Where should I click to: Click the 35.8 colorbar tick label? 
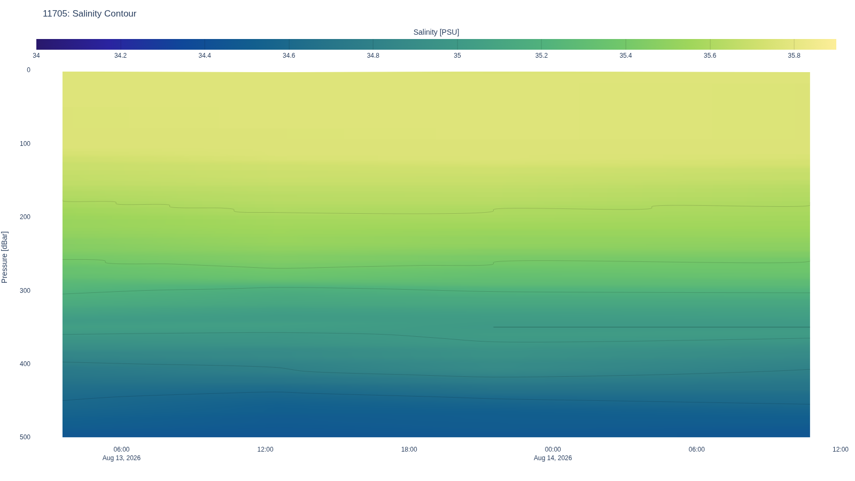tap(794, 56)
